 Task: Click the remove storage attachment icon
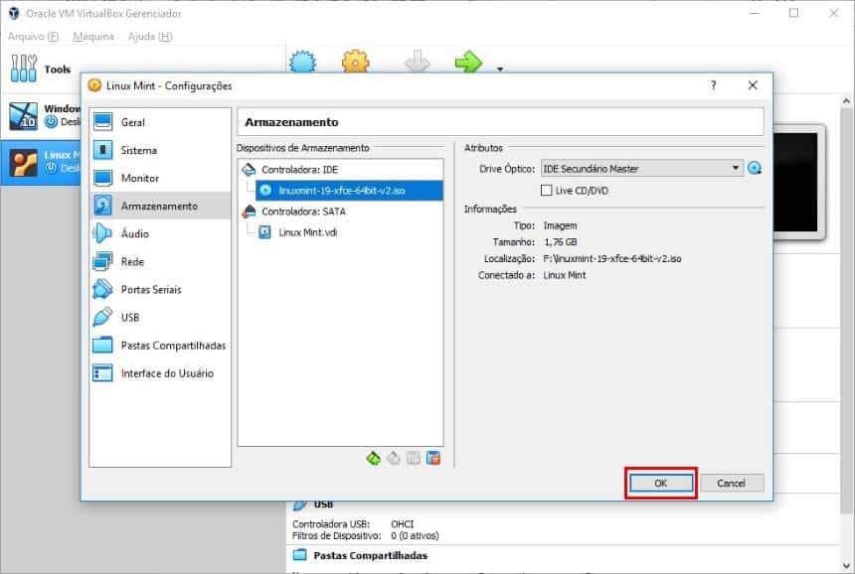(433, 459)
